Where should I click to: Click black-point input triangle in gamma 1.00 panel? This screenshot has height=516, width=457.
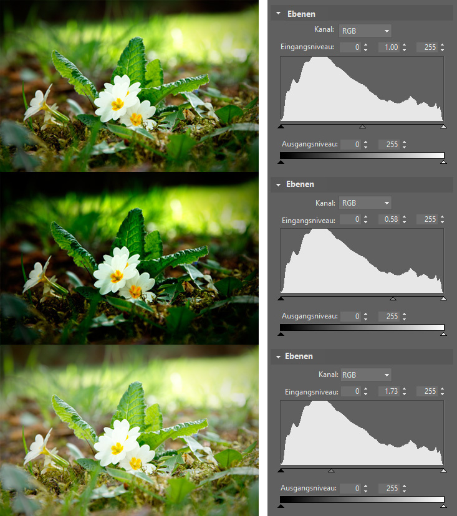281,127
